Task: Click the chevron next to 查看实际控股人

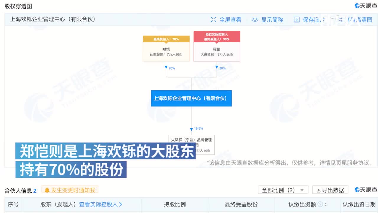Action: [120, 204]
